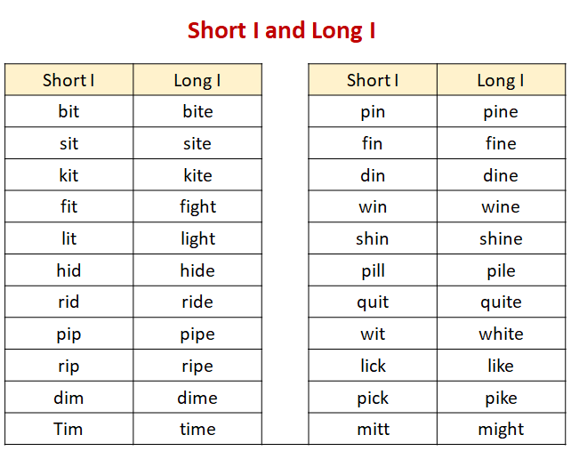Viewport: 571px width, 451px height.
Task: Select the word 'bite' cell
Action: click(197, 111)
